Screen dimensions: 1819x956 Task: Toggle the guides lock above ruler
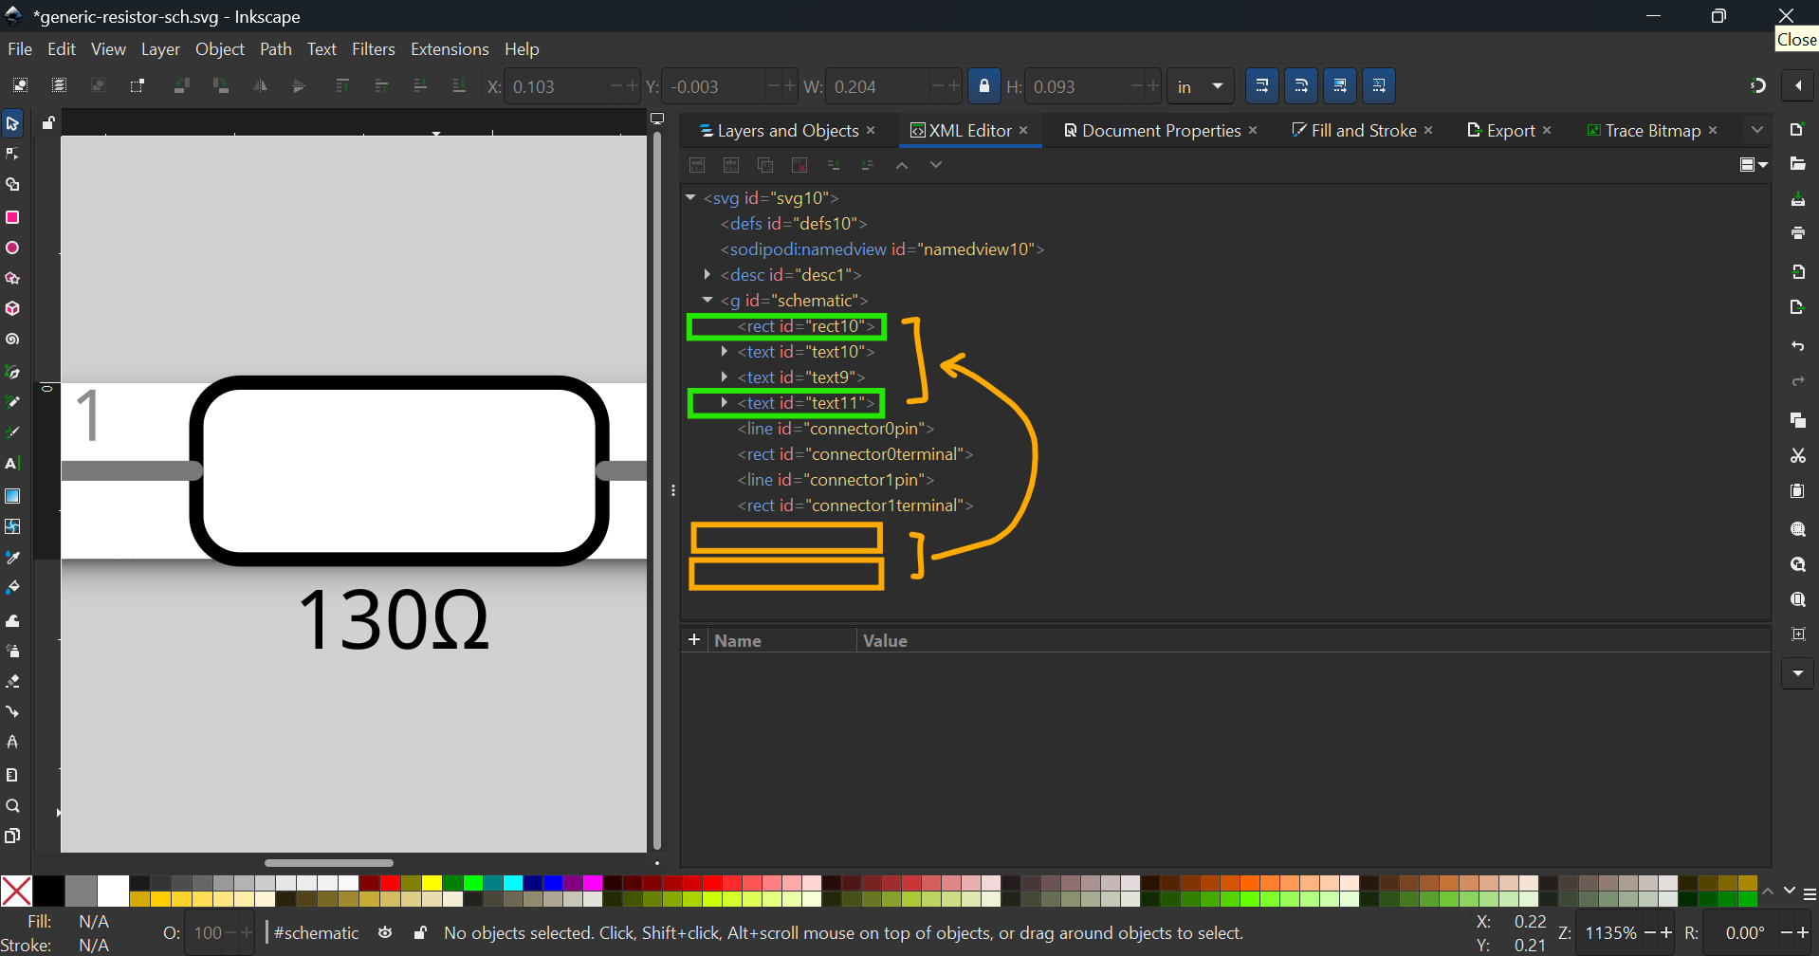(x=48, y=122)
